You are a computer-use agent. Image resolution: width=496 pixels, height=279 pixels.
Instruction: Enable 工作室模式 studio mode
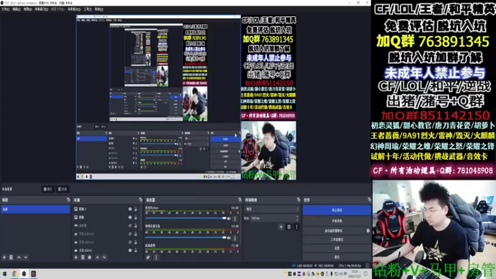(x=337, y=240)
